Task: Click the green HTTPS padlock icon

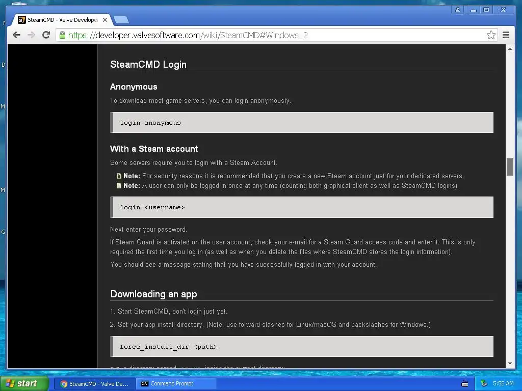Action: 62,35
